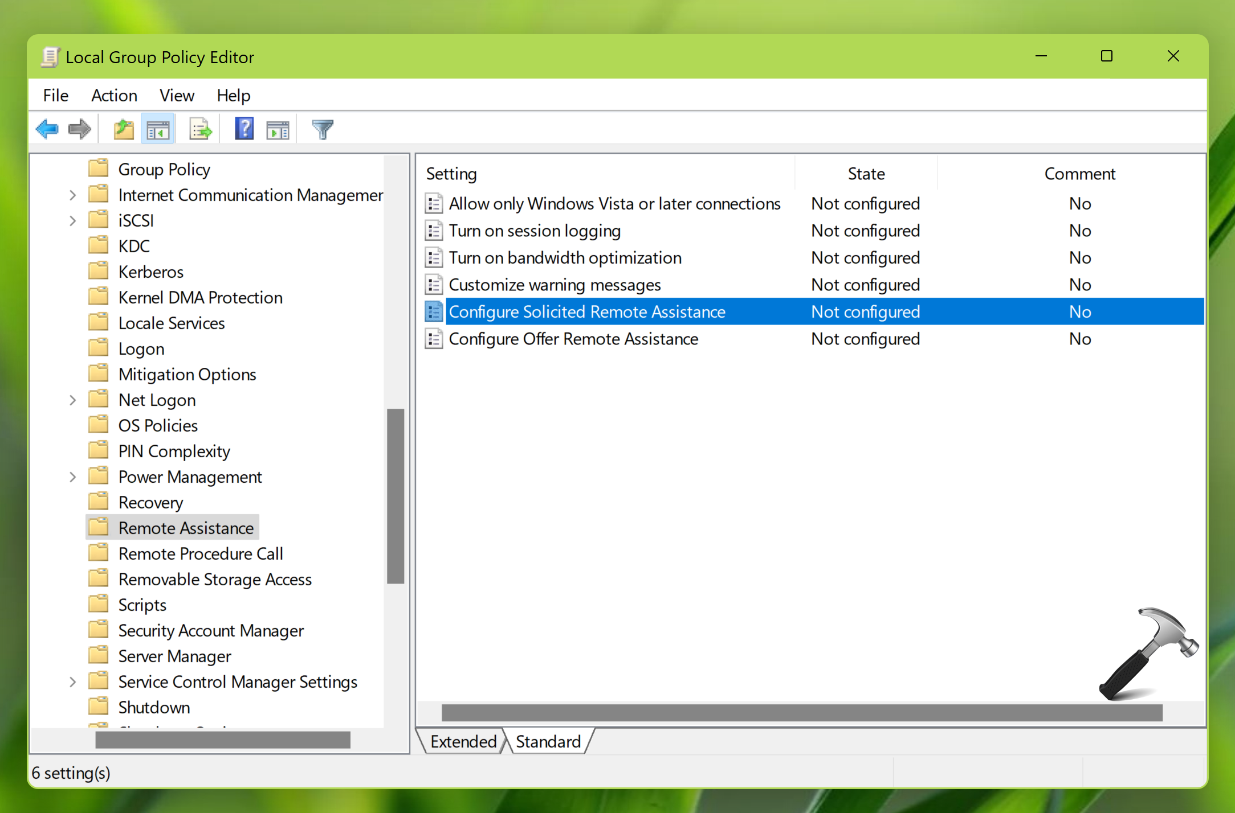The width and height of the screenshot is (1235, 813).
Task: Click the scroll icon in the title bar
Action: point(51,56)
